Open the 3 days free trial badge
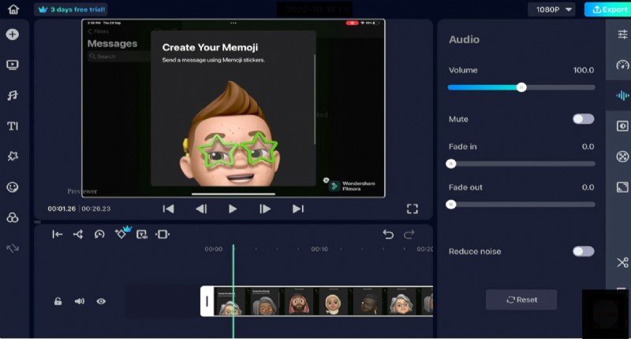The height and width of the screenshot is (339, 631). click(72, 9)
